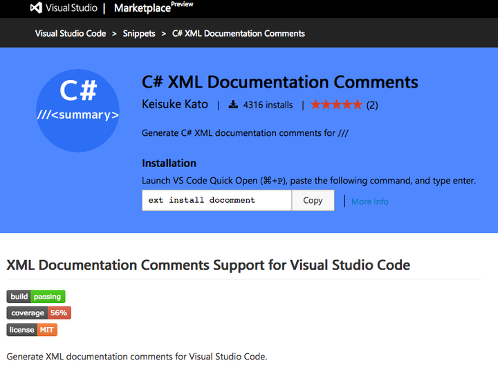Click 'Generate C# XML documentation comments for ///'
This screenshot has height=385, width=498.
[x=245, y=133]
